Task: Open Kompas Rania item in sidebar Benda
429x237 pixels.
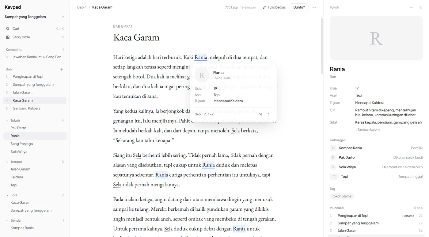Action: pos(35,228)
